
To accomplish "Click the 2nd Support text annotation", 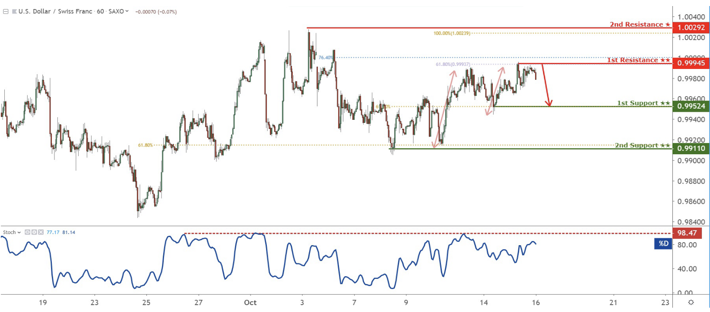I will pos(642,145).
